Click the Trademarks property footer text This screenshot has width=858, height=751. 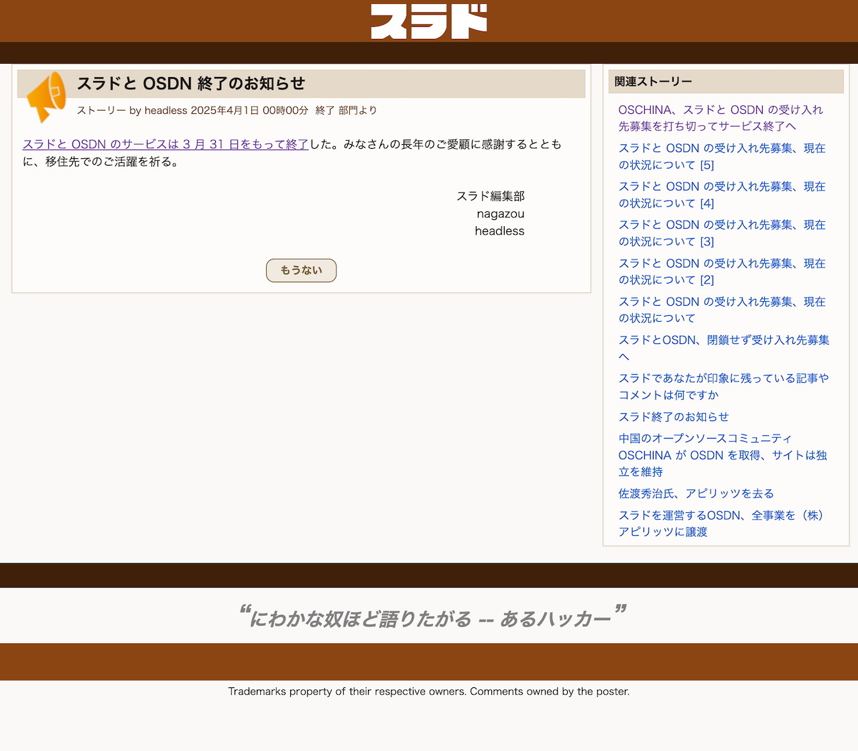pyautogui.click(x=429, y=691)
